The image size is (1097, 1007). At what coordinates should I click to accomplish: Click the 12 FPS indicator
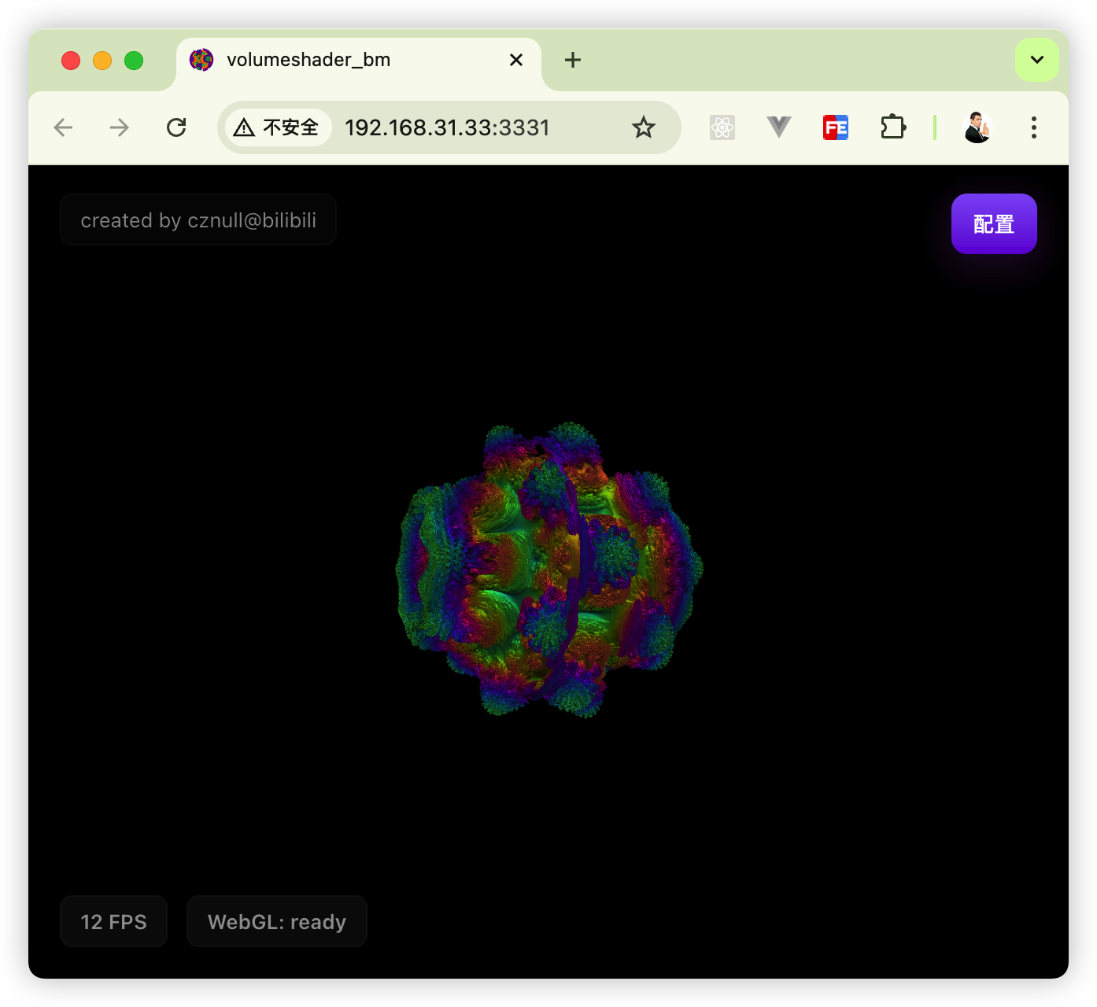click(x=113, y=921)
